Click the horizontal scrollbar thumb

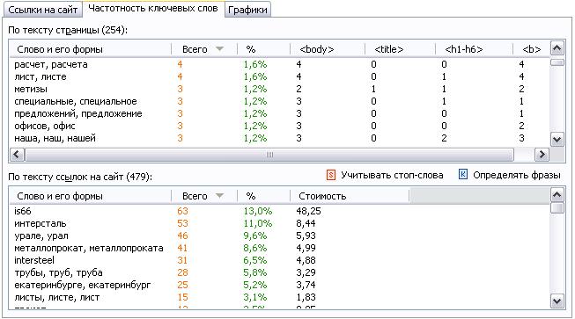pyautogui.click(x=269, y=155)
